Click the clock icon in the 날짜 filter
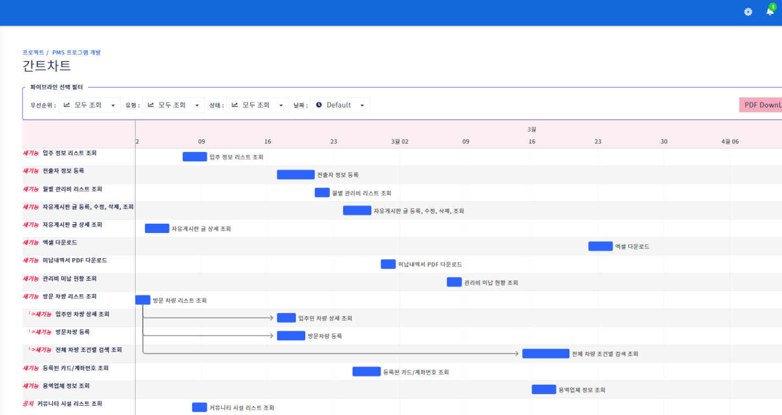Viewport: 782px width, 415px height. click(x=319, y=104)
